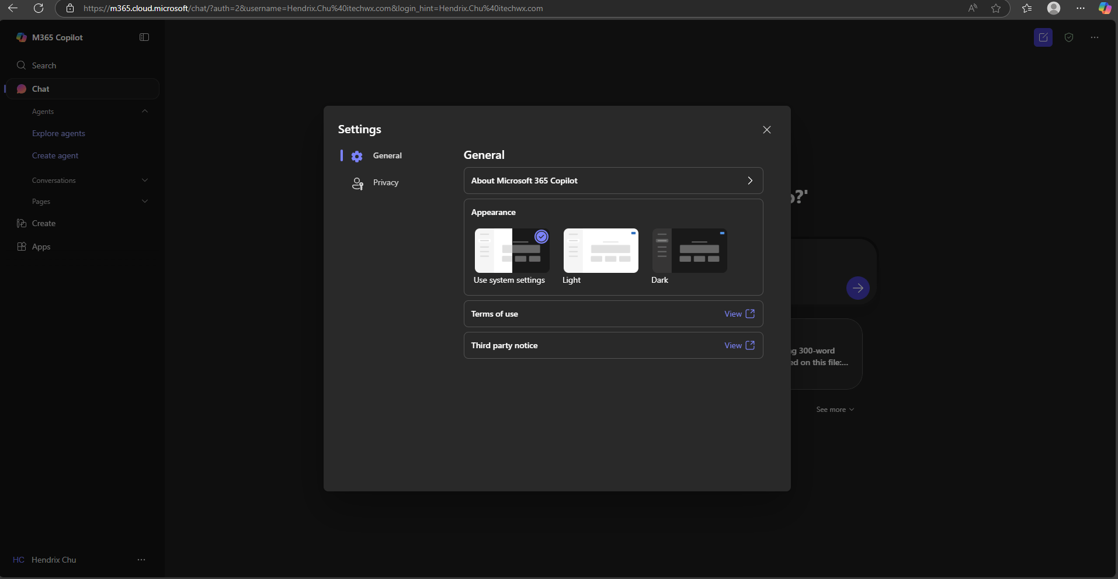Click the Privacy person-lock icon
The height and width of the screenshot is (579, 1118).
pyautogui.click(x=357, y=183)
